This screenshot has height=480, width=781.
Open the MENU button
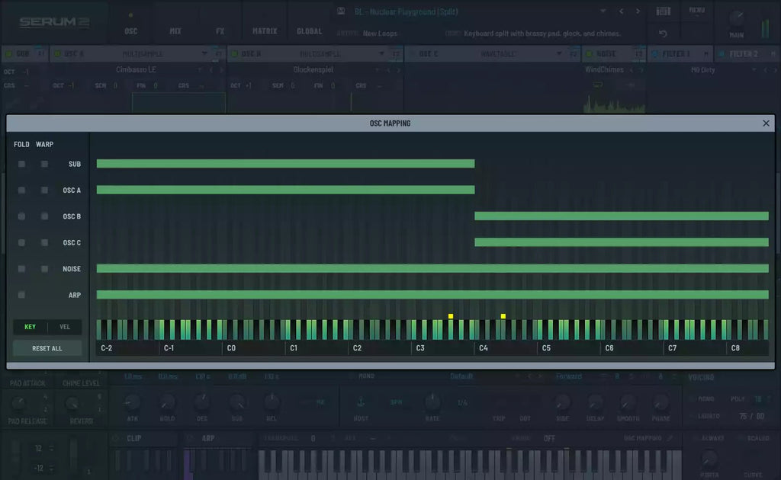[x=696, y=11]
